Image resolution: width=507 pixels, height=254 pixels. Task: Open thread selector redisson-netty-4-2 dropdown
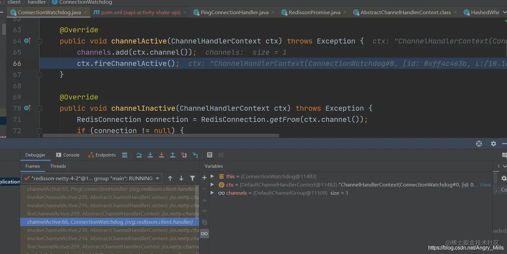92,178
